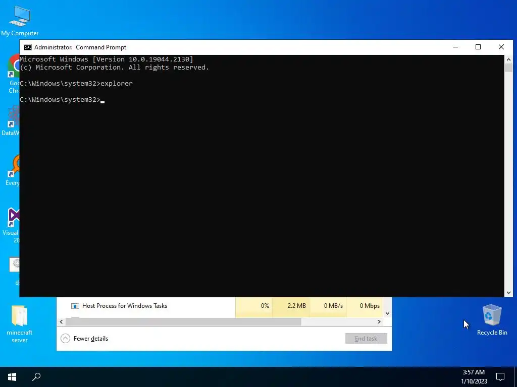517x387 pixels.
Task: Open the Windows Start menu
Action: coord(12,376)
